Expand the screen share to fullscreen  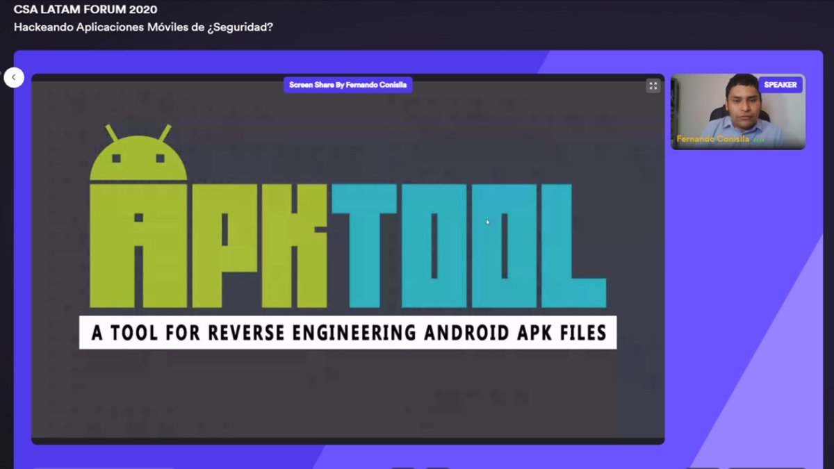tap(653, 85)
